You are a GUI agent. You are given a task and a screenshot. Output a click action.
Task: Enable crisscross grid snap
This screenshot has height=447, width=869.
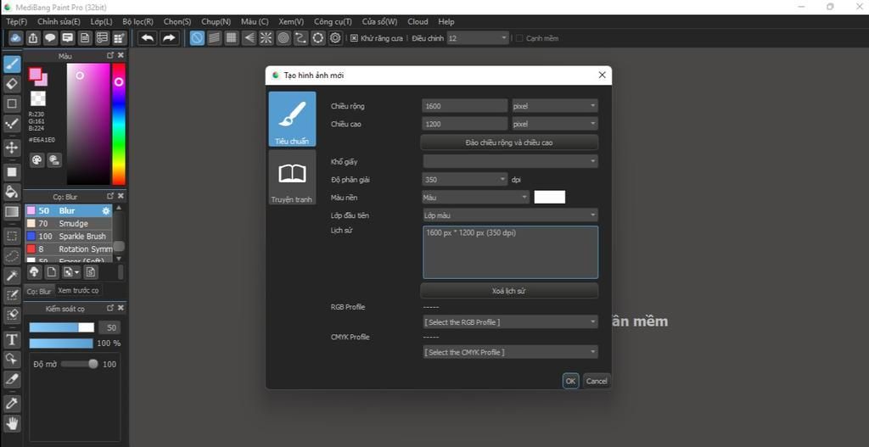(x=232, y=38)
